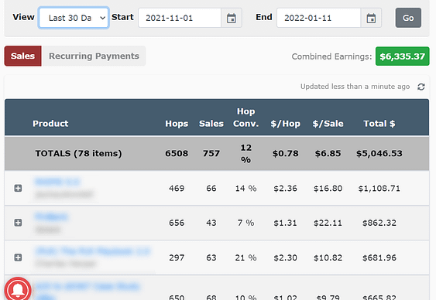The height and width of the screenshot is (300, 436).
Task: Click the red notification bell icon
Action: click(x=18, y=289)
